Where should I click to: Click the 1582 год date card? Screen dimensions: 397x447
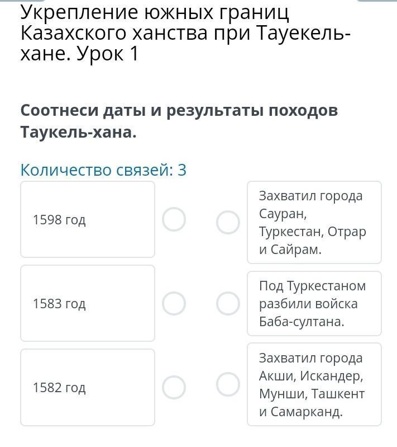click(x=88, y=387)
